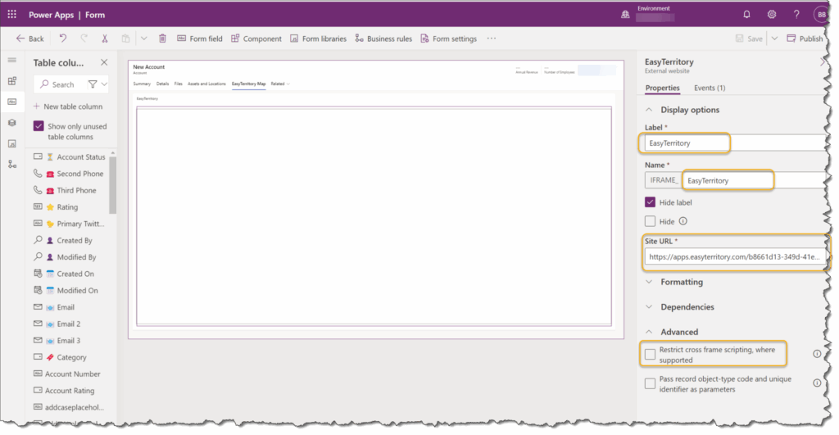Enable Pass record object-type code checkbox
The width and height of the screenshot is (839, 435).
pyautogui.click(x=650, y=383)
